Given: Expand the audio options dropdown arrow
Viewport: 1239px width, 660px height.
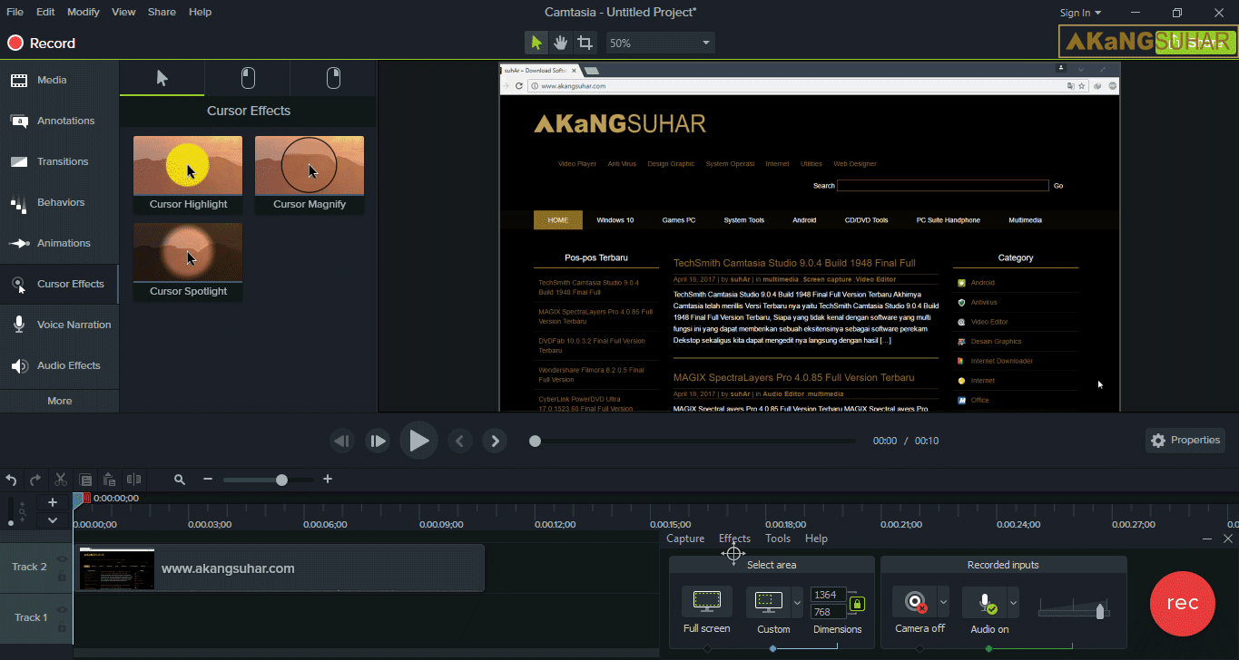Looking at the screenshot, I should coord(1013,602).
